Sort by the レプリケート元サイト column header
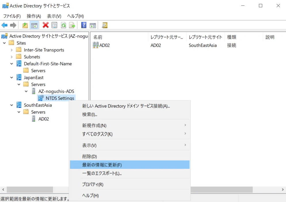 (x=205, y=37)
